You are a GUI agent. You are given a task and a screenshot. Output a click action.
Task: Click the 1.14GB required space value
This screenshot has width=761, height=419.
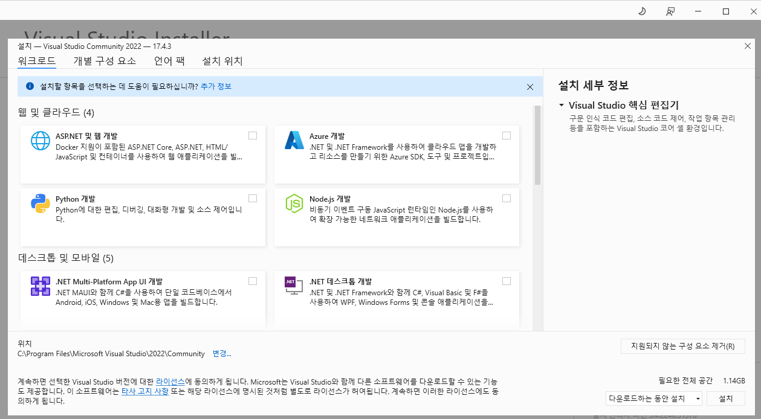tap(734, 381)
